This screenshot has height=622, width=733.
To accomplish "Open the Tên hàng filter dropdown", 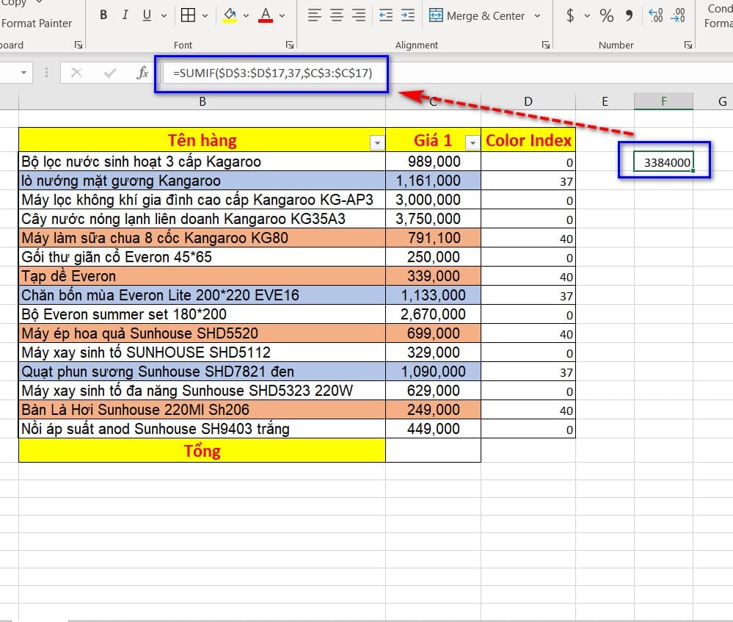I will (377, 142).
